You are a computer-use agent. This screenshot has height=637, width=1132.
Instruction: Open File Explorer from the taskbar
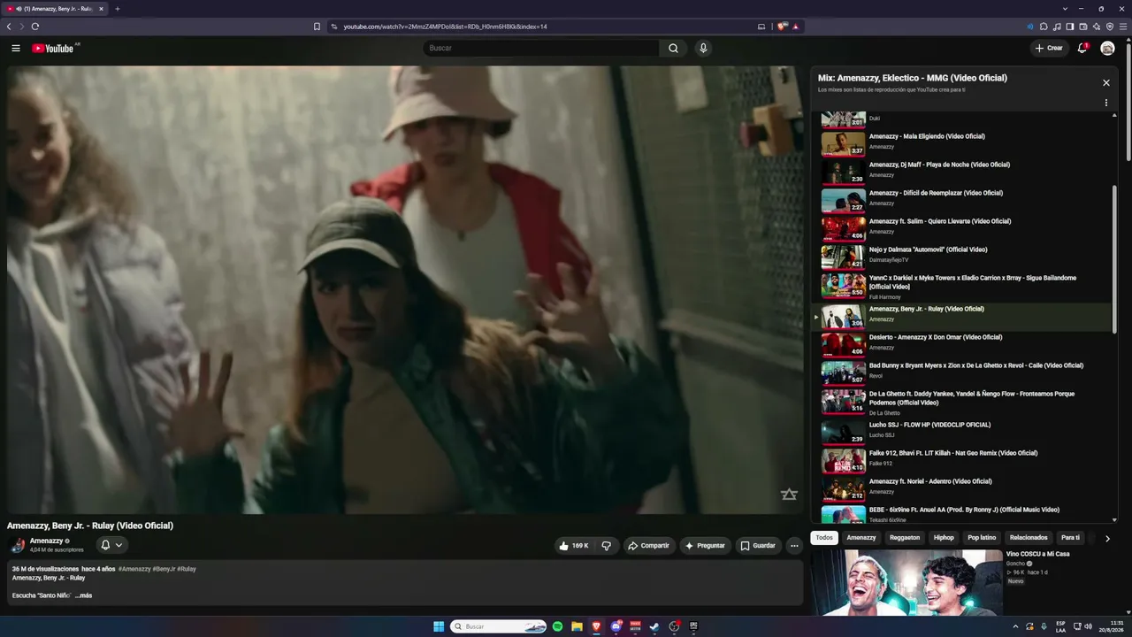pos(577,626)
